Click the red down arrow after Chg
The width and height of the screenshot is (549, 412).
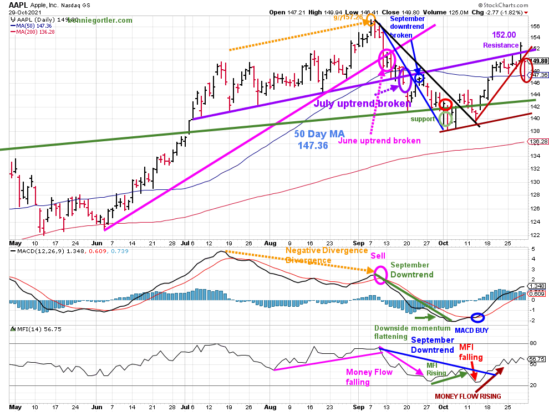pos(526,13)
